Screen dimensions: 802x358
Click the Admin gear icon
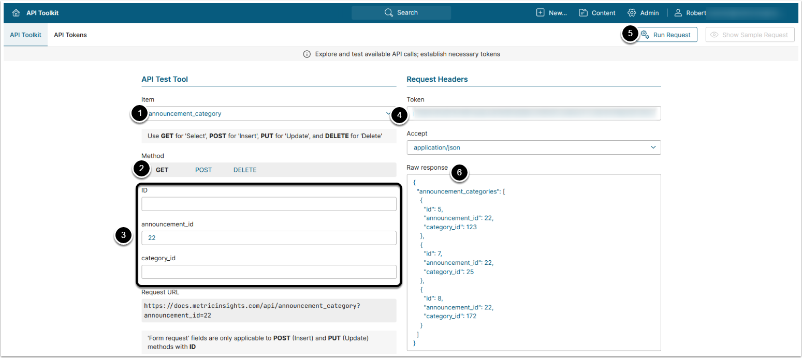pyautogui.click(x=632, y=13)
